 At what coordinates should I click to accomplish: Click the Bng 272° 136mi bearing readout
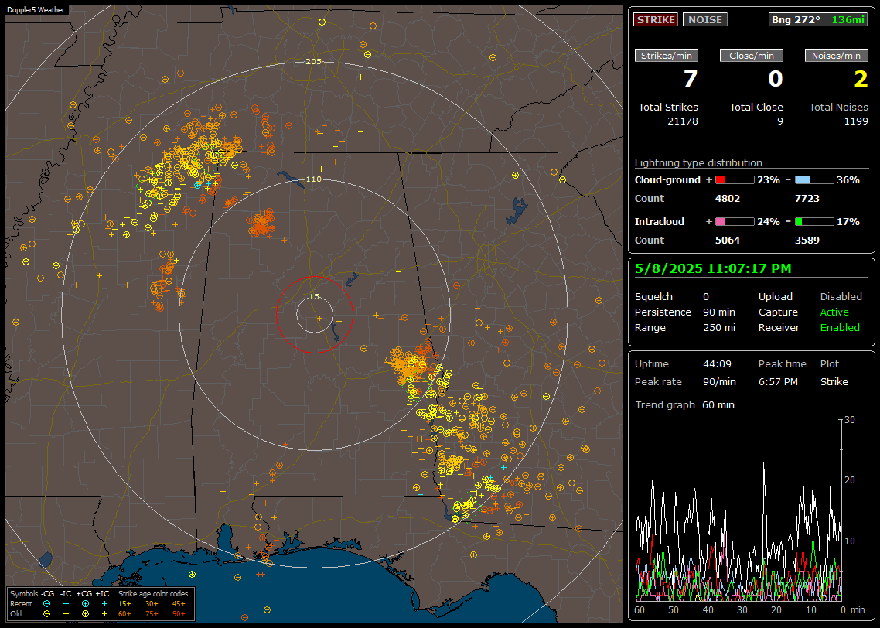pos(817,19)
